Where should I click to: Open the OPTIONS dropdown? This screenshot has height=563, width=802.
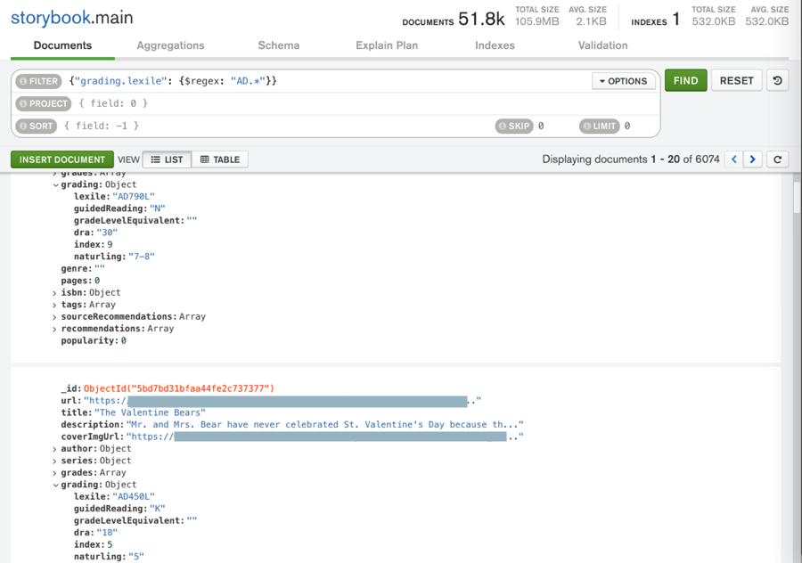point(624,81)
